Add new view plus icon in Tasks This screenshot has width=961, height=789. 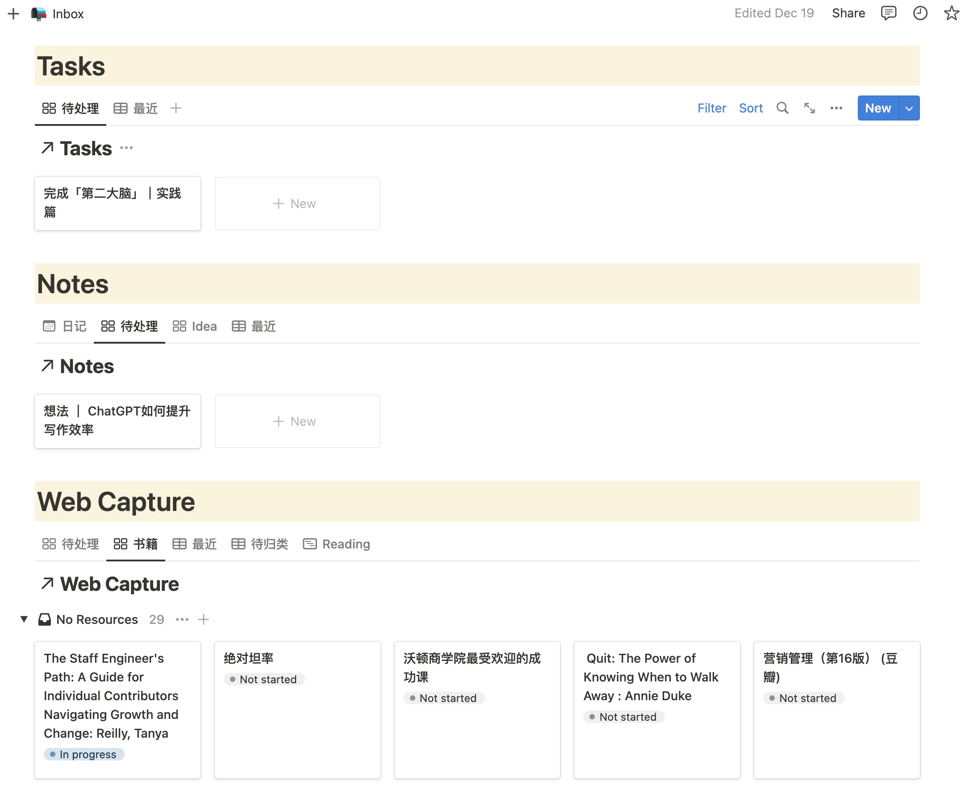coord(175,108)
